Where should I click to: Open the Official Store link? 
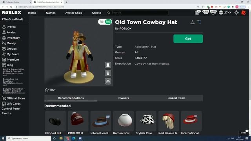[13, 98]
